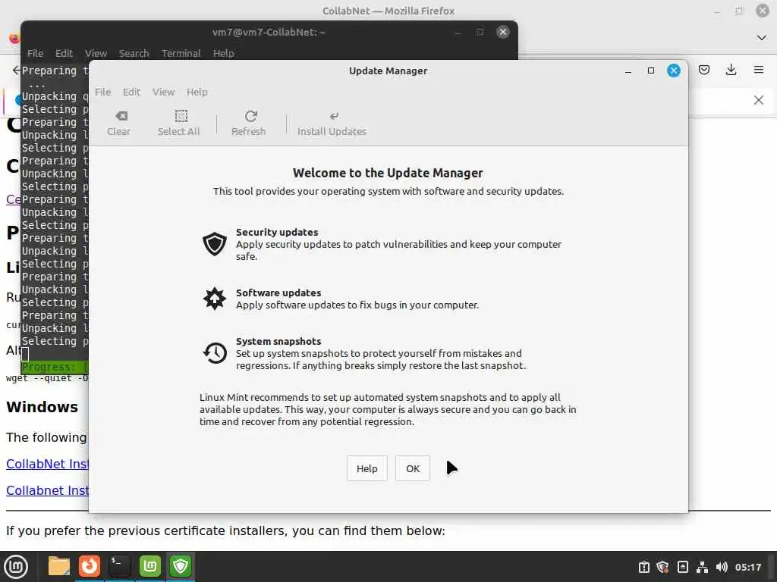The height and width of the screenshot is (582, 777).
Task: Click the Firefox back arrow
Action: click(17, 70)
